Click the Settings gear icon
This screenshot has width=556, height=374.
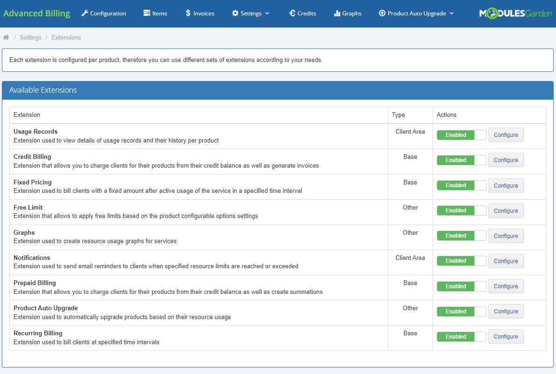pos(235,14)
